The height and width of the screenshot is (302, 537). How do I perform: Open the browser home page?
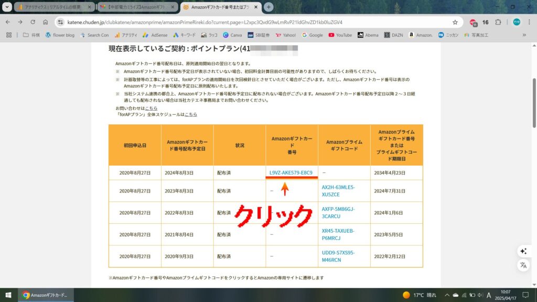tap(45, 22)
